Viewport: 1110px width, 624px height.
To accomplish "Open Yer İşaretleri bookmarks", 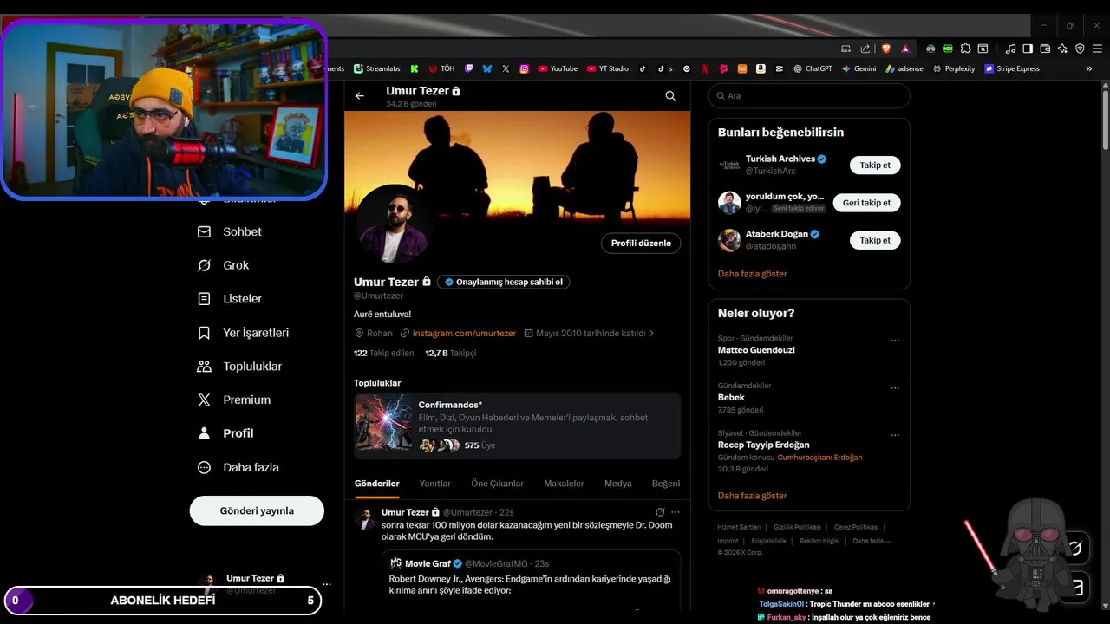I will click(244, 333).
